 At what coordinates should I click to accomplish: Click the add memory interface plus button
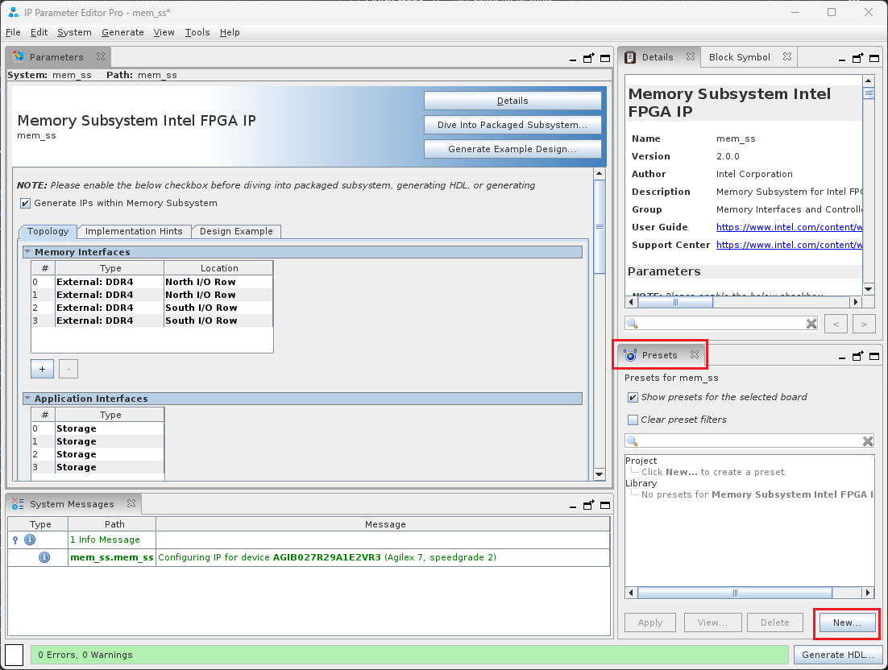pos(42,369)
